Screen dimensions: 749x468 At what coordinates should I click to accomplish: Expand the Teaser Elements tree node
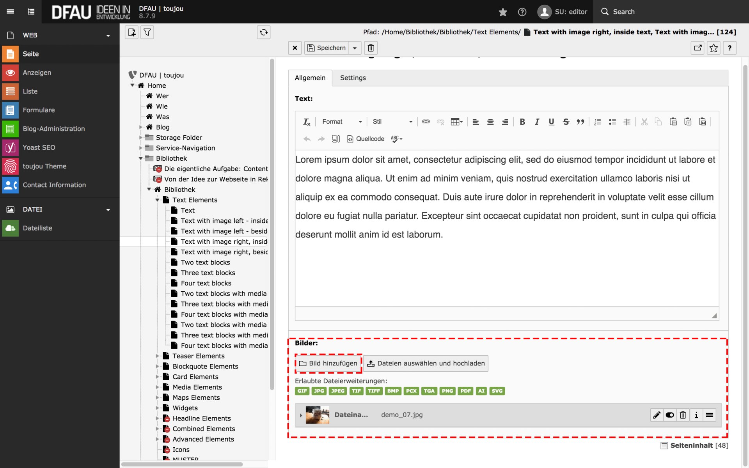158,356
